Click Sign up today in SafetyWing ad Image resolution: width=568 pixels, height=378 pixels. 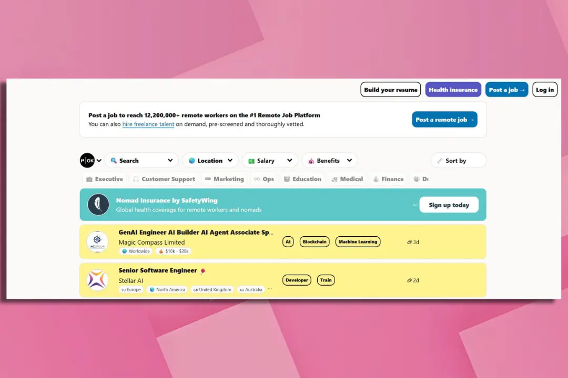449,205
